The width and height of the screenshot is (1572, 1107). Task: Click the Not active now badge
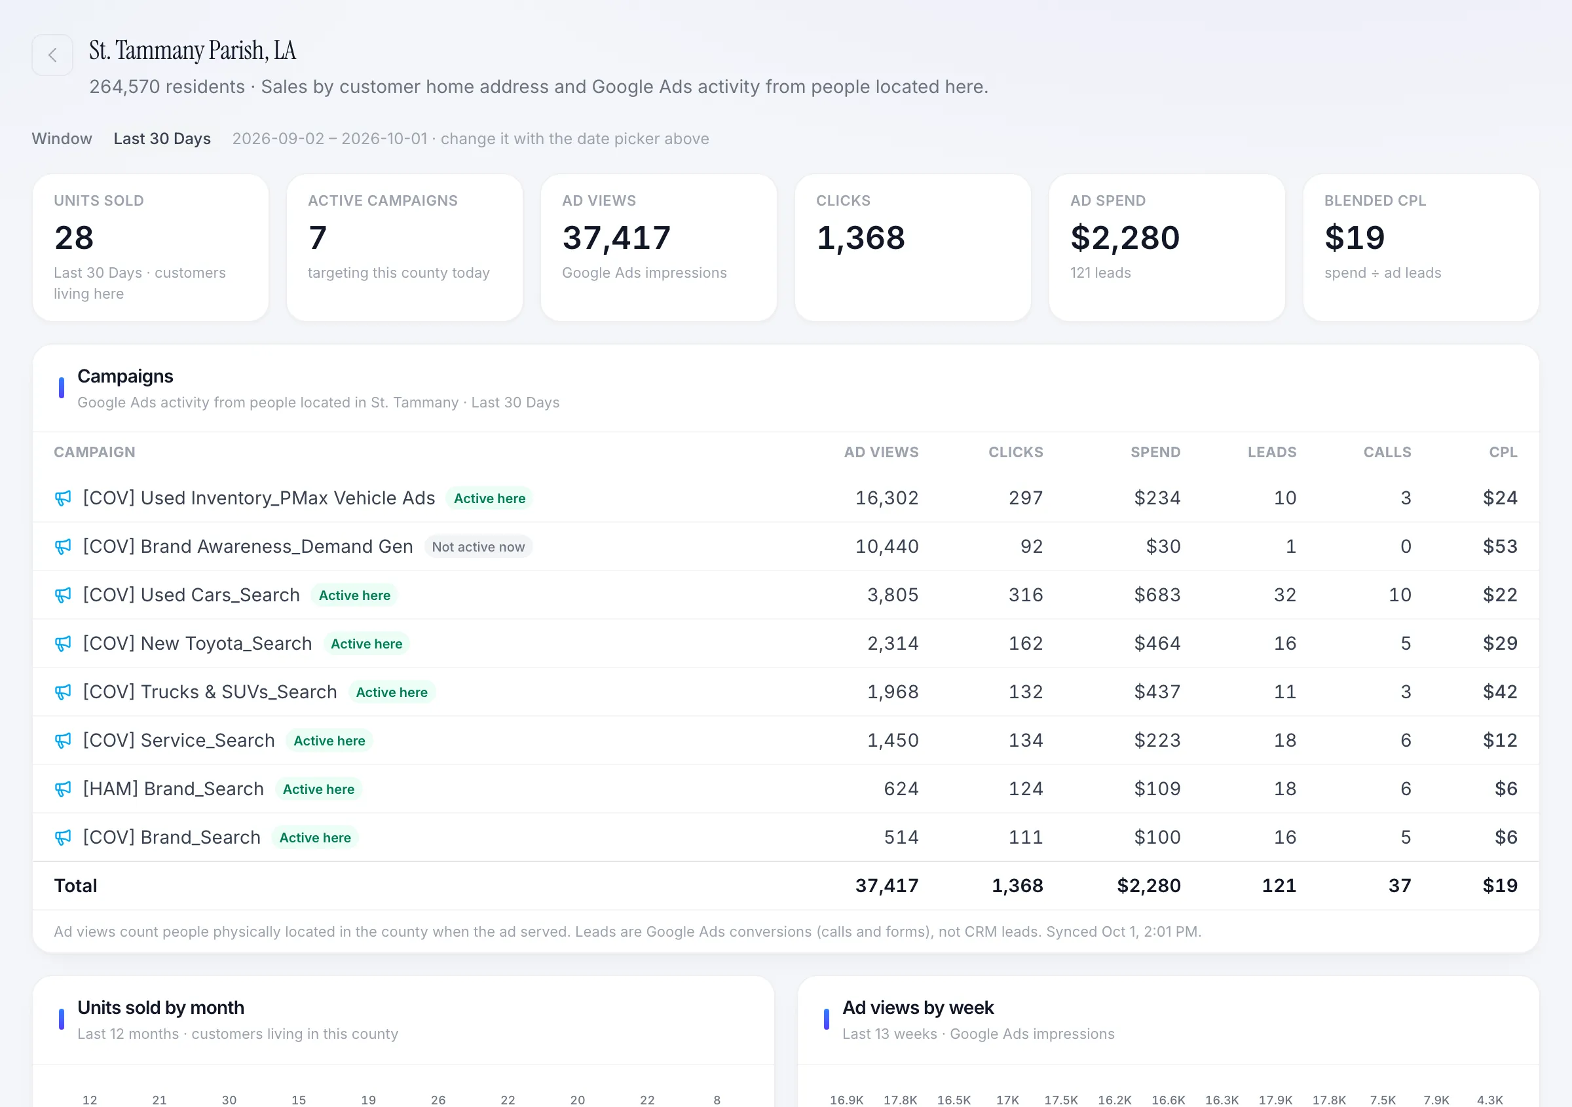478,547
